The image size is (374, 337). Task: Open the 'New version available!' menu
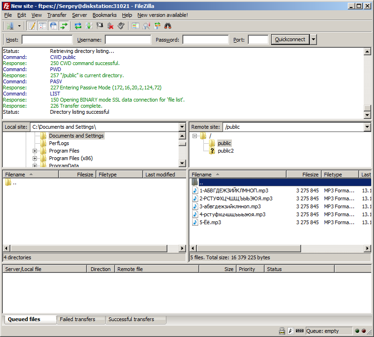point(162,15)
